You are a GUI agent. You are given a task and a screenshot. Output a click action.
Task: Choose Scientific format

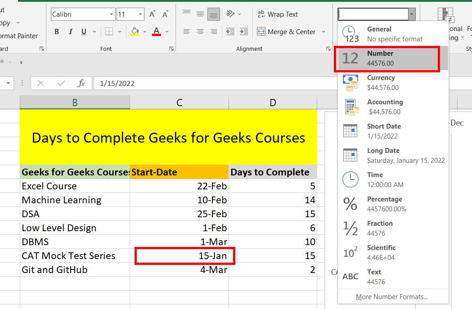[x=393, y=252]
